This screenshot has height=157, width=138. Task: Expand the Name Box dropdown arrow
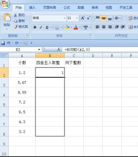[39, 49]
